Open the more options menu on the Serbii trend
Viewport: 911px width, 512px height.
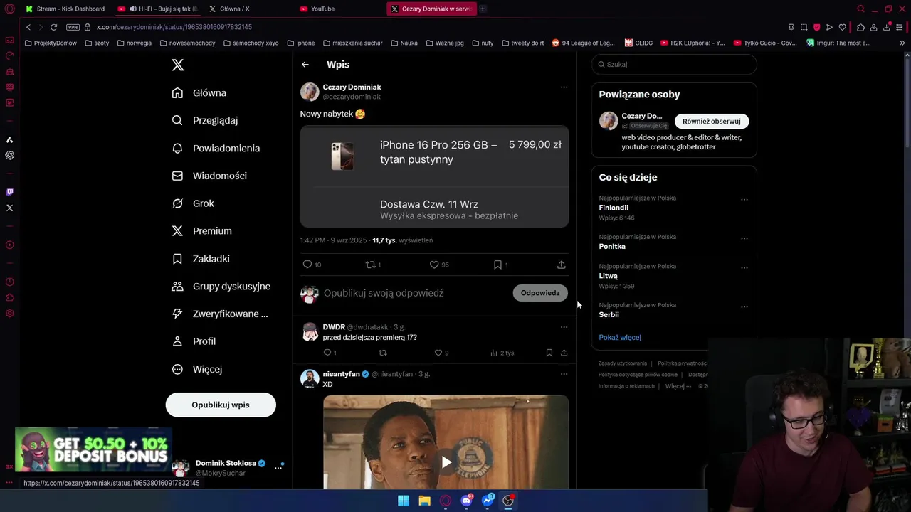(x=744, y=306)
